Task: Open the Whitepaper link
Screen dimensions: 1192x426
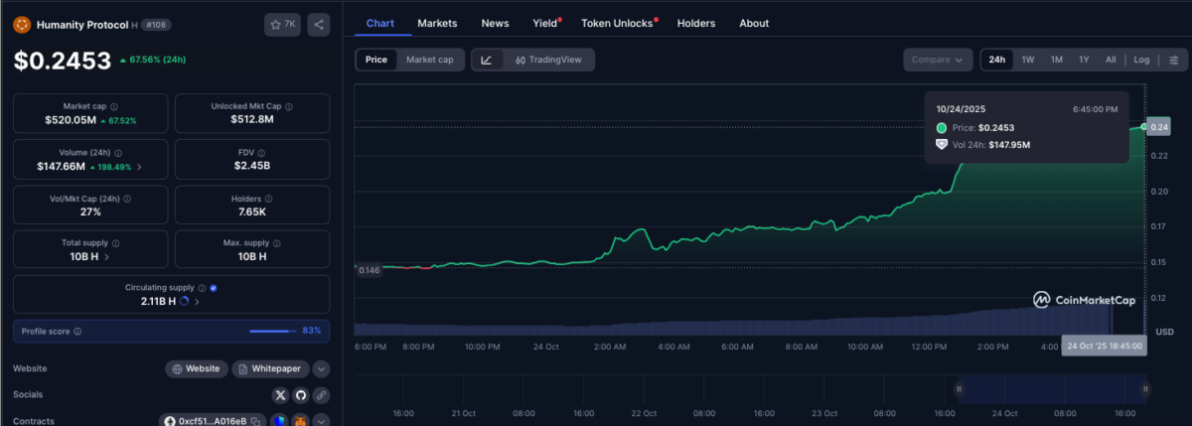Action: (x=270, y=368)
